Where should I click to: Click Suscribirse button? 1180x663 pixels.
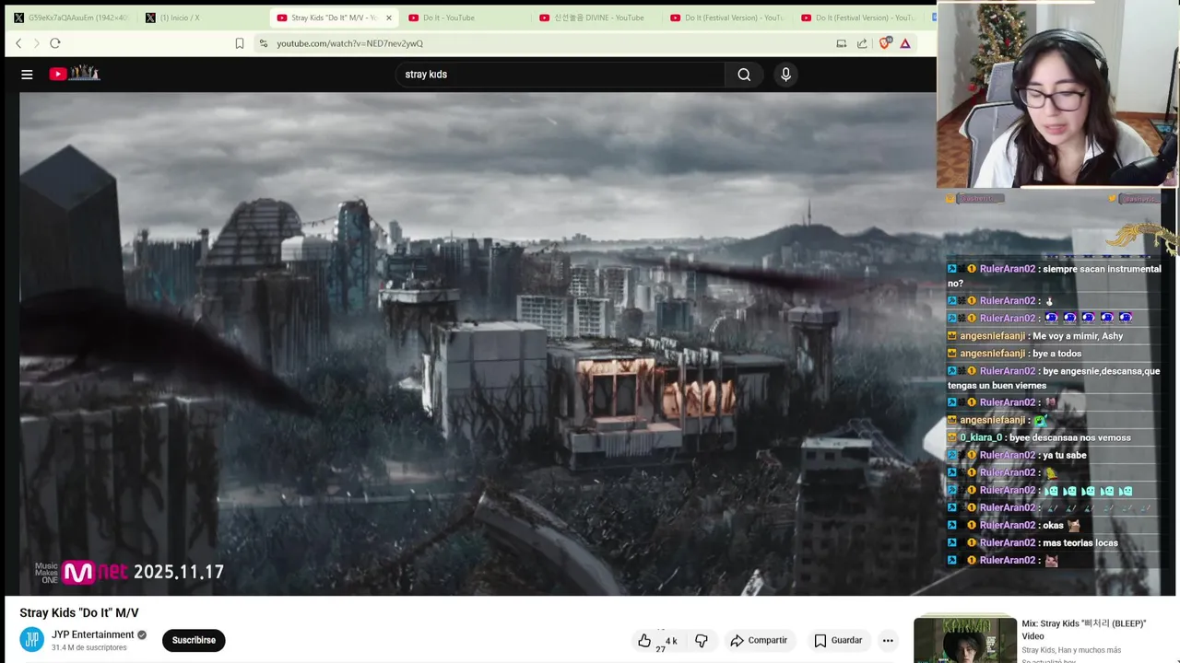[x=194, y=640]
